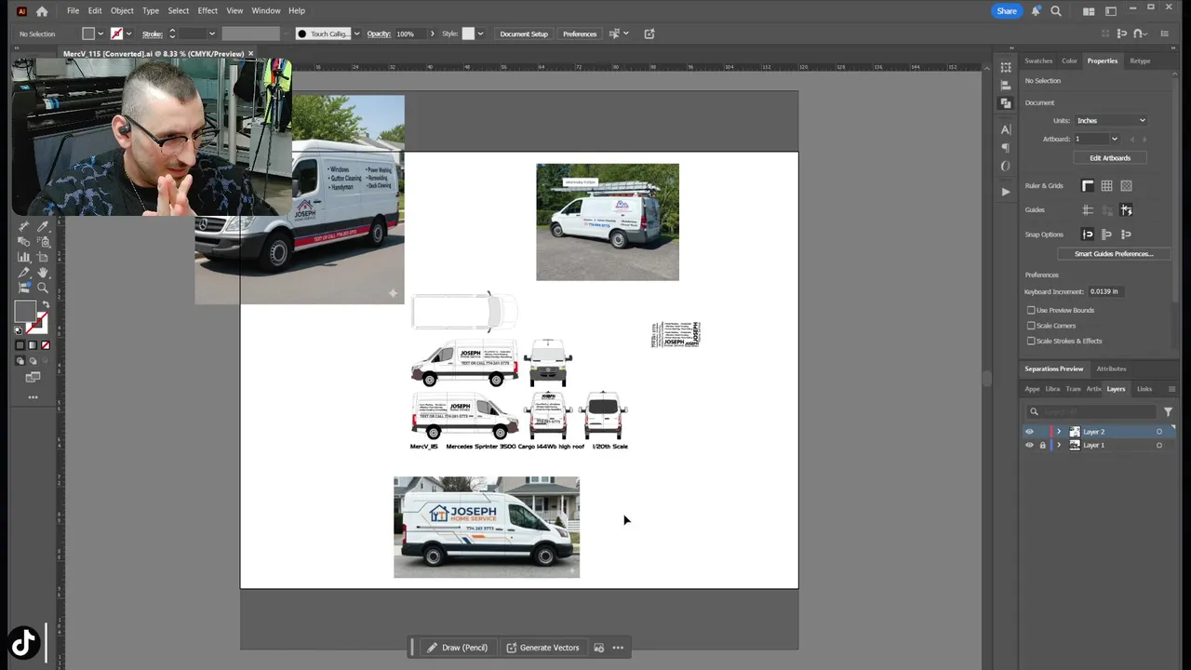This screenshot has width=1191, height=670.
Task: Toggle Snap to Point option icon
Action: tap(1088, 234)
